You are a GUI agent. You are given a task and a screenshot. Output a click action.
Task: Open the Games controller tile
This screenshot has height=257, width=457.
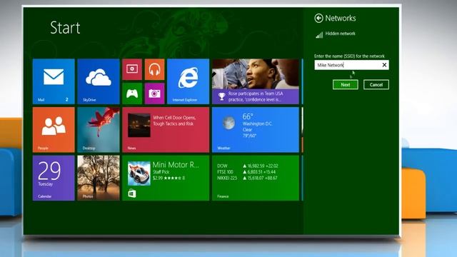point(132,94)
